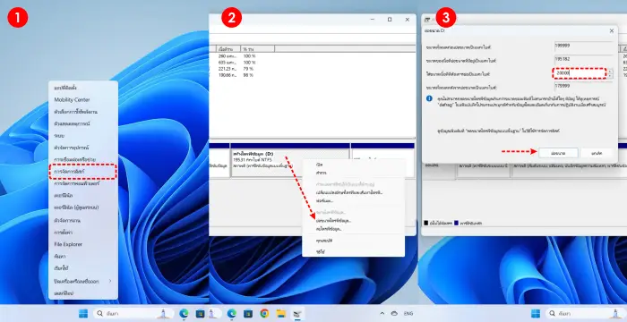The image size is (627, 322).
Task: Click the '% ว่าง' column header in volume list
Action: click(257, 48)
